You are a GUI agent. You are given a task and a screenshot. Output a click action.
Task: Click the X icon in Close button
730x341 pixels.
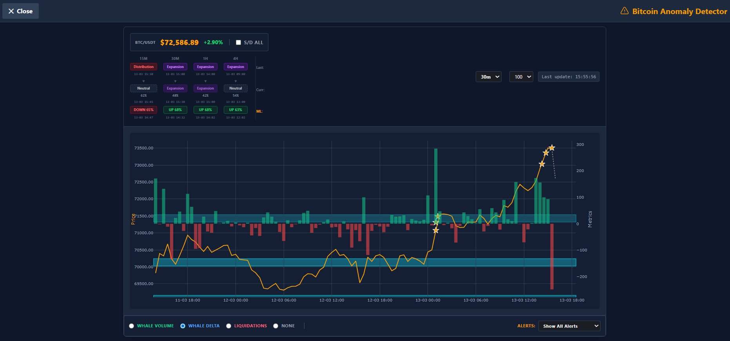coord(11,11)
